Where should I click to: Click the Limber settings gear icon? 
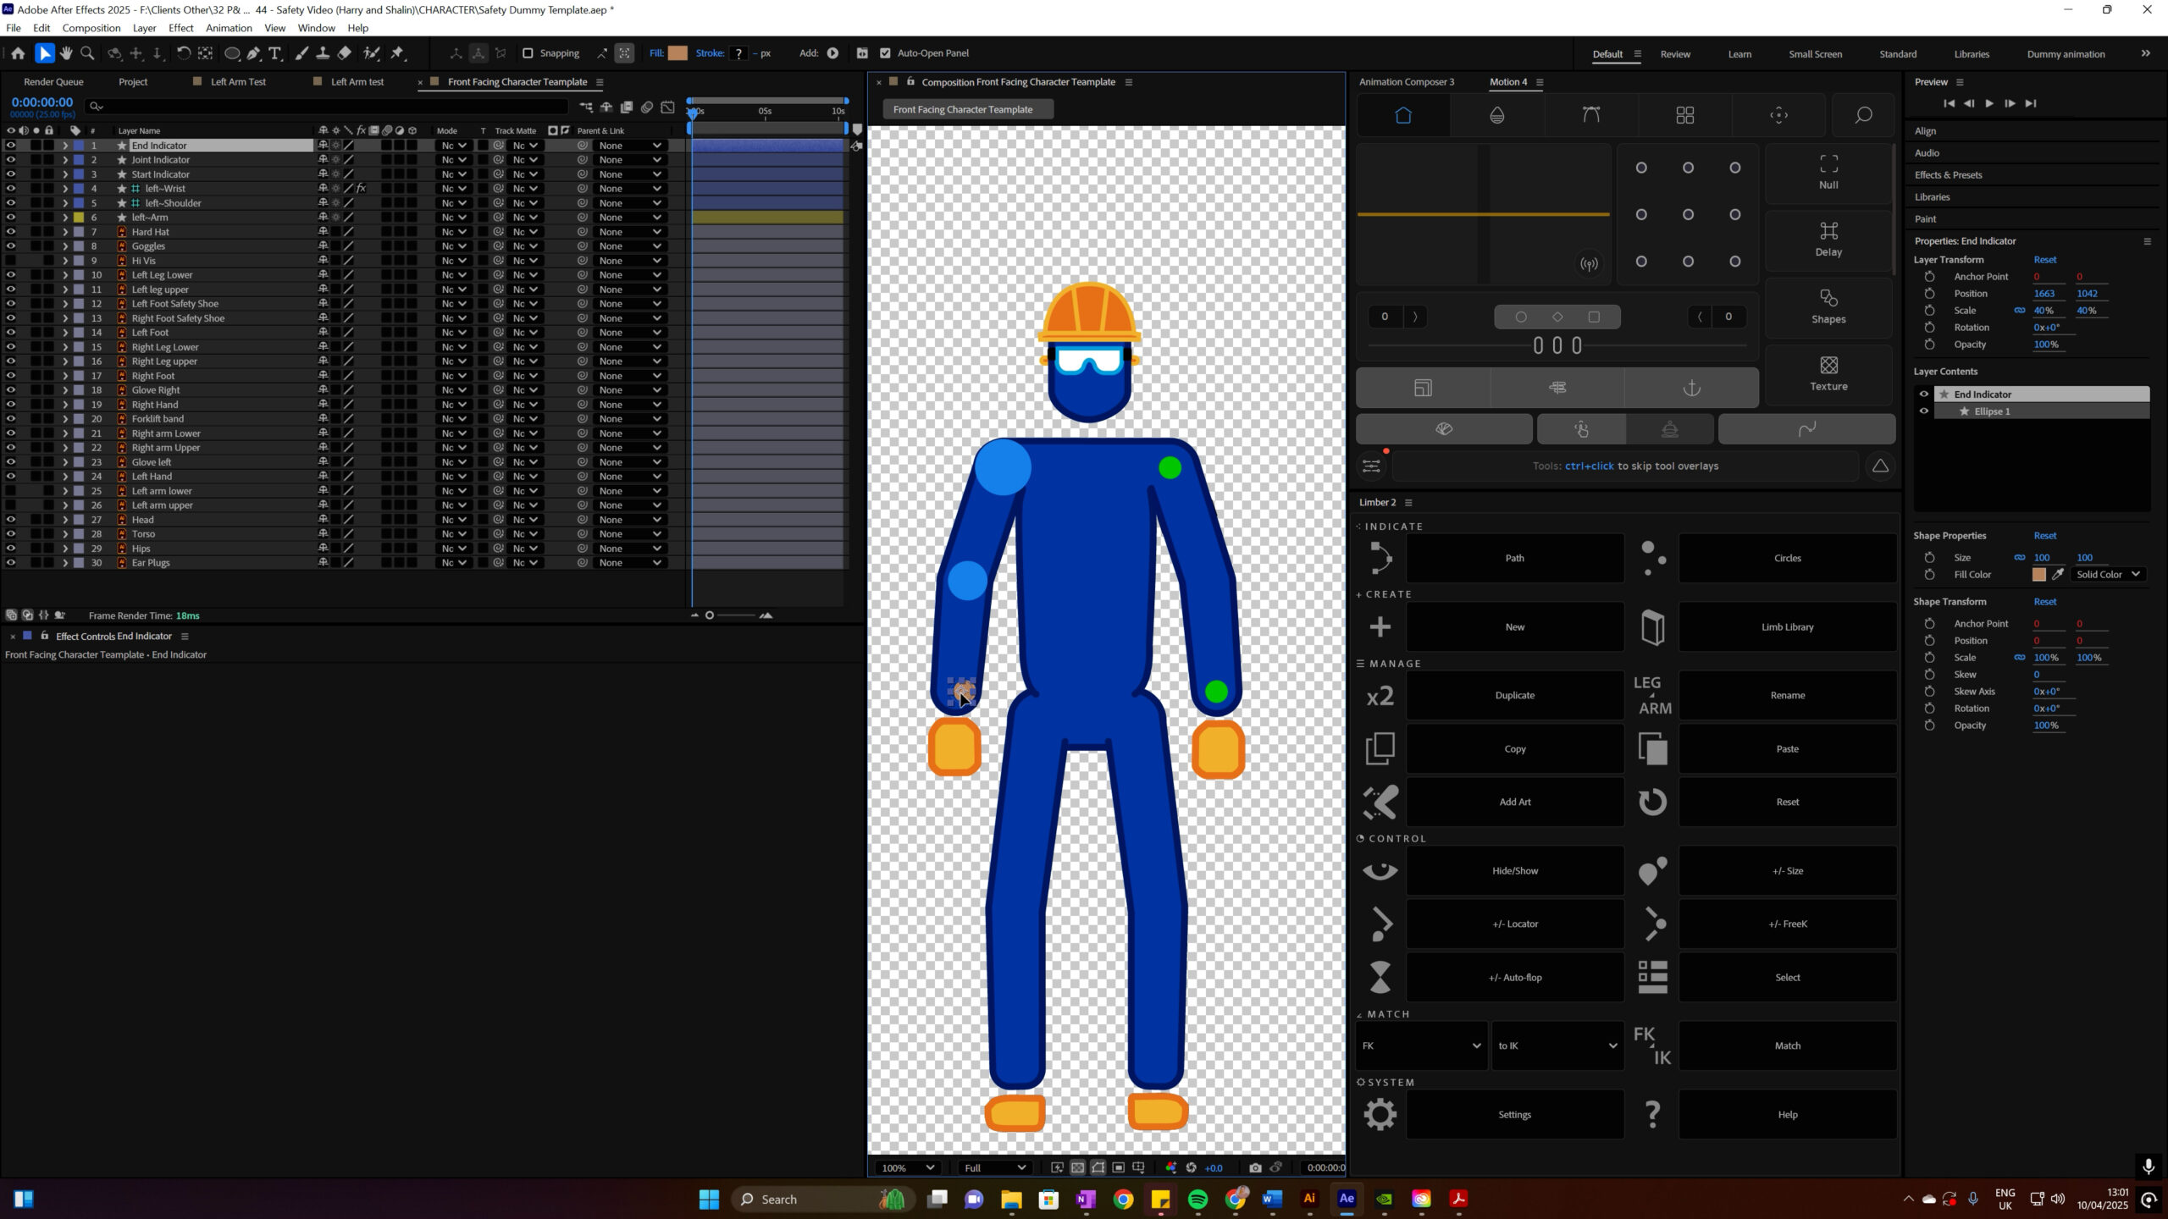[1380, 1114]
